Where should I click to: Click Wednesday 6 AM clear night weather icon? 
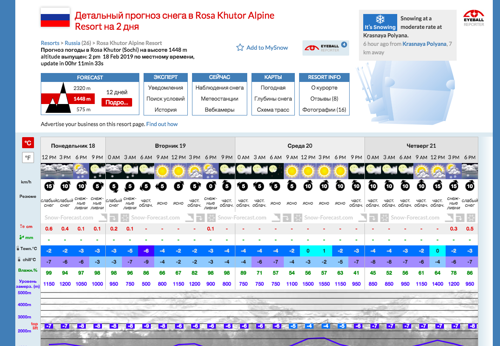(x=276, y=171)
